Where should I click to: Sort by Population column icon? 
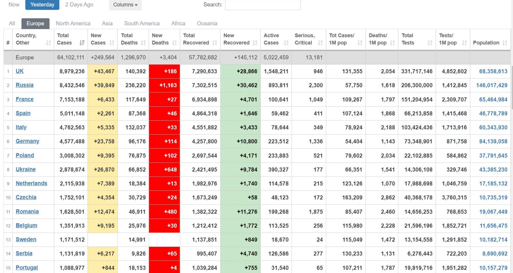coord(505,43)
